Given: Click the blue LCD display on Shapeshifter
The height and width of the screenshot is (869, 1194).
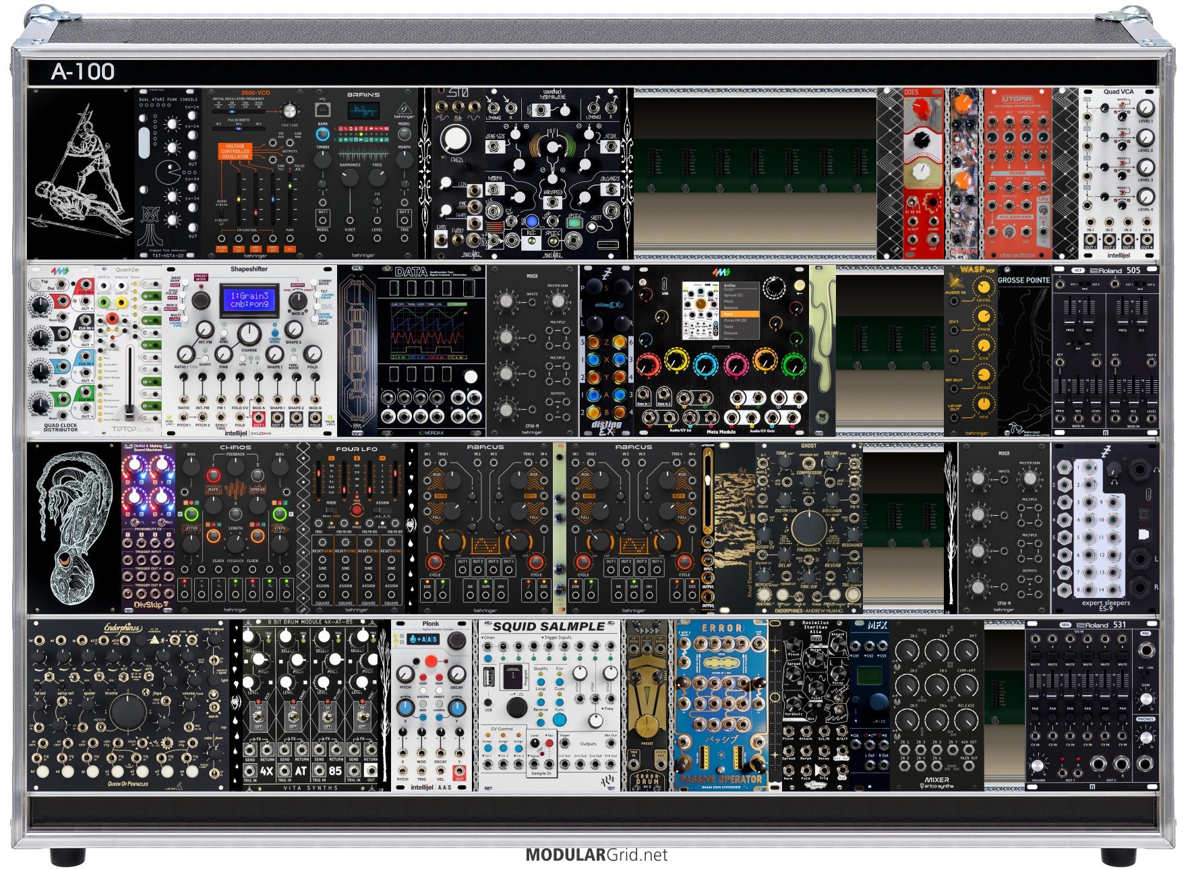Looking at the screenshot, I should (x=249, y=300).
